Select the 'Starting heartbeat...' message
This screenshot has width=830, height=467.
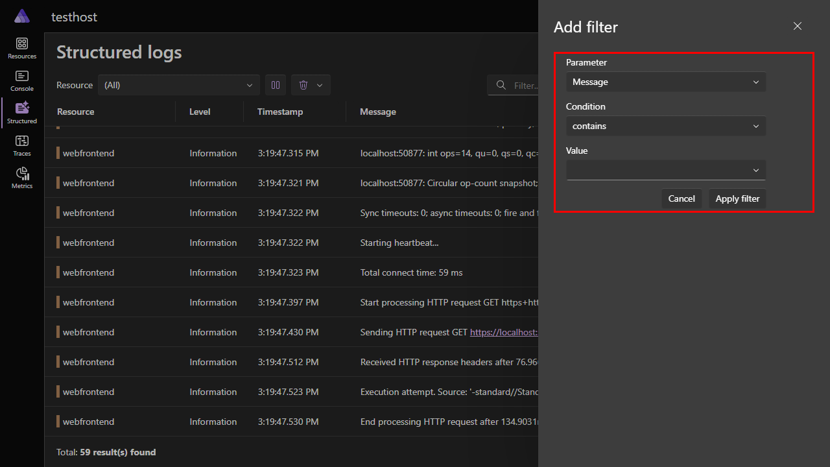399,243
